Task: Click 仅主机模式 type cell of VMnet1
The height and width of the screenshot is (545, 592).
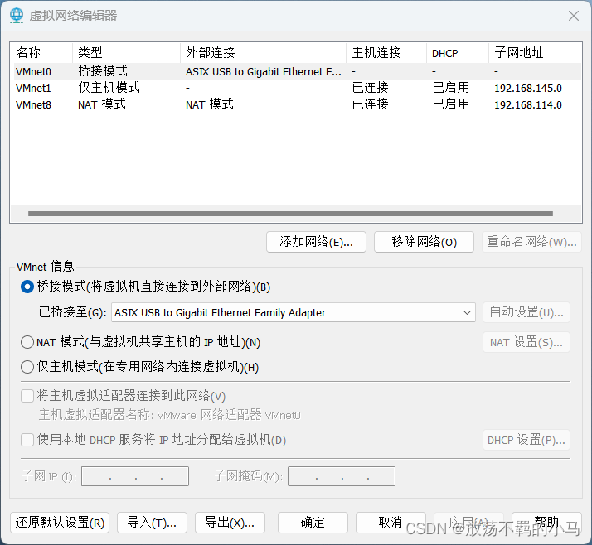Action: click(109, 88)
